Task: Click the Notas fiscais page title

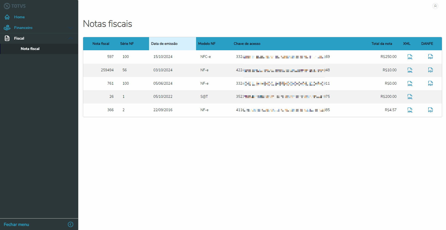Action: [x=107, y=24]
